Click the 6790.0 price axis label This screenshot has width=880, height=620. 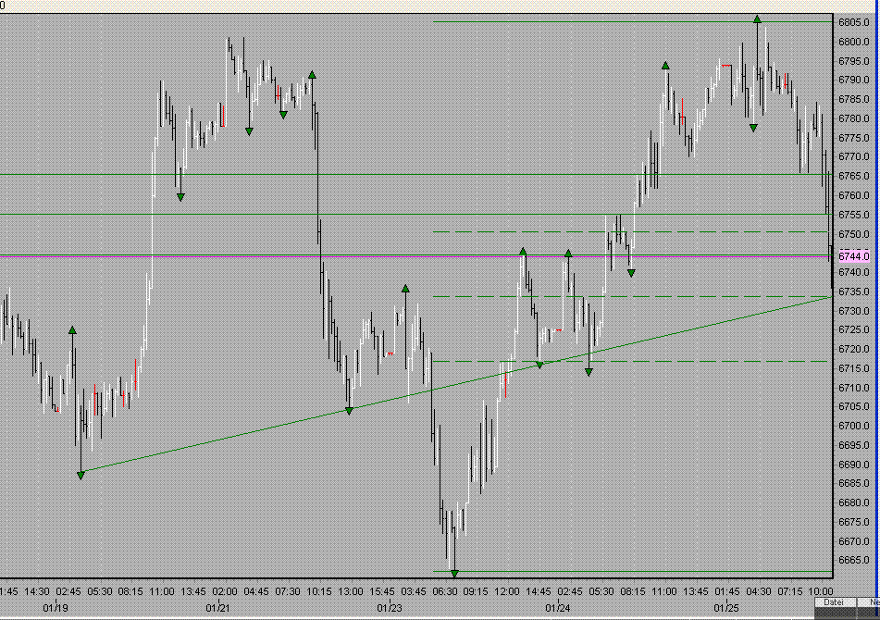853,81
